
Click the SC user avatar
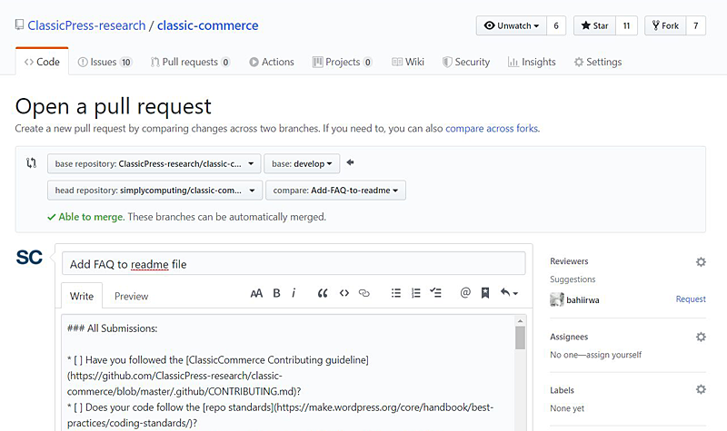coord(29,258)
